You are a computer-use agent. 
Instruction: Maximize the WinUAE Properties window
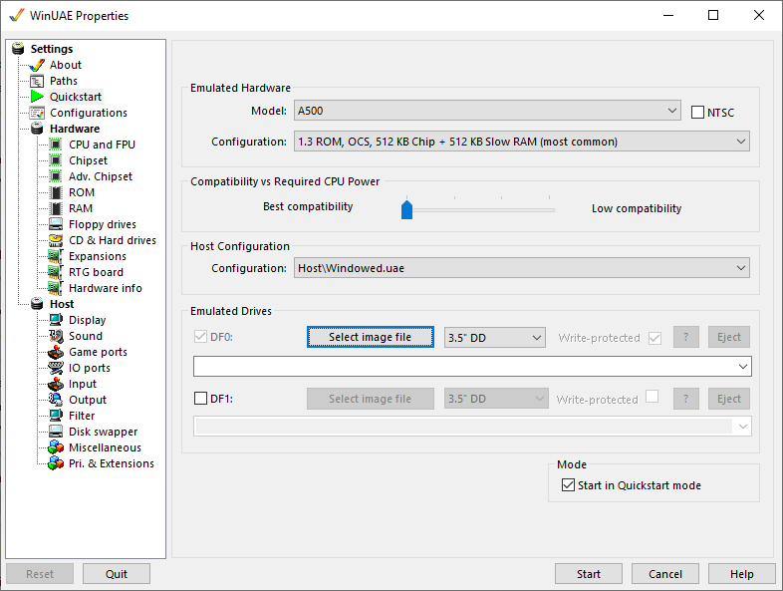(713, 15)
